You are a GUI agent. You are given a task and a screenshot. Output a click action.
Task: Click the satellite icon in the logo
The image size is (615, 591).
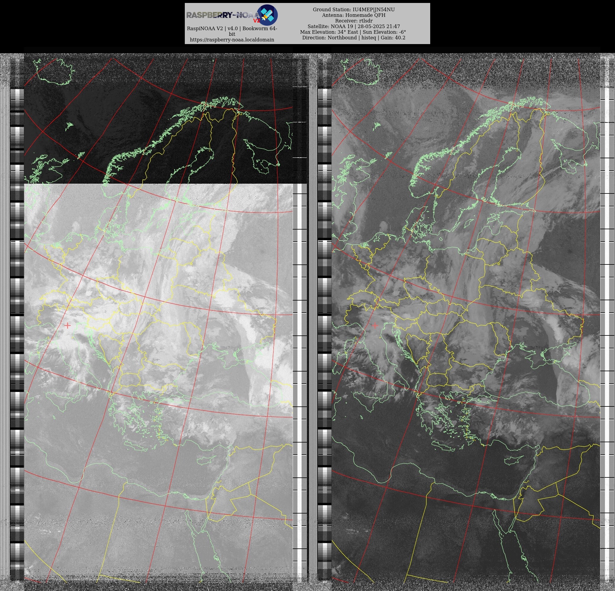267,15
